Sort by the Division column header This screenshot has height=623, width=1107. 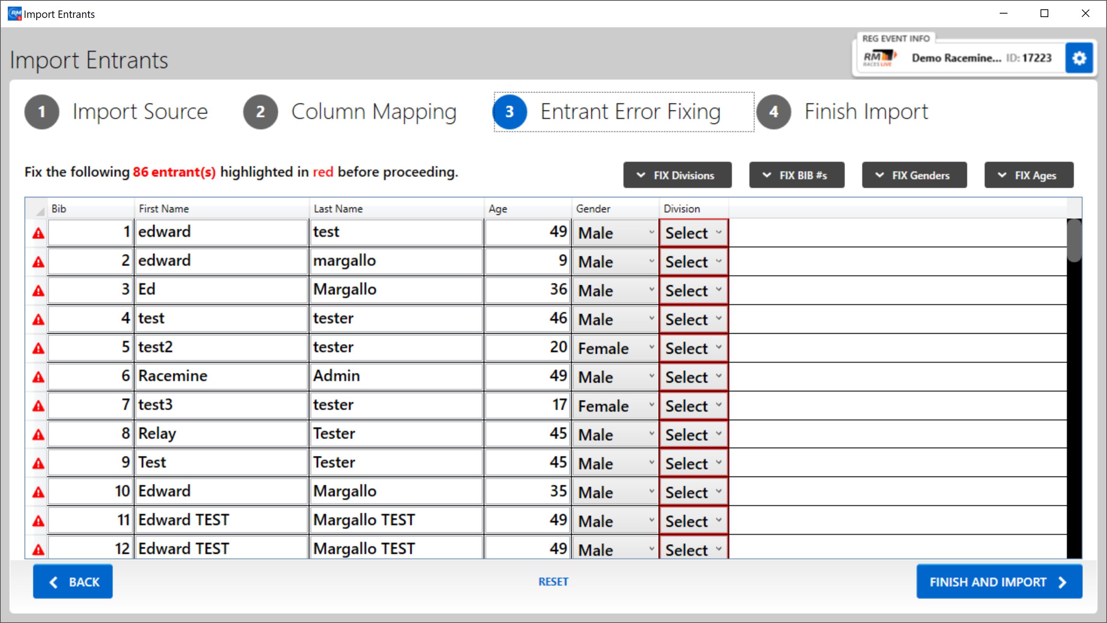(x=694, y=209)
